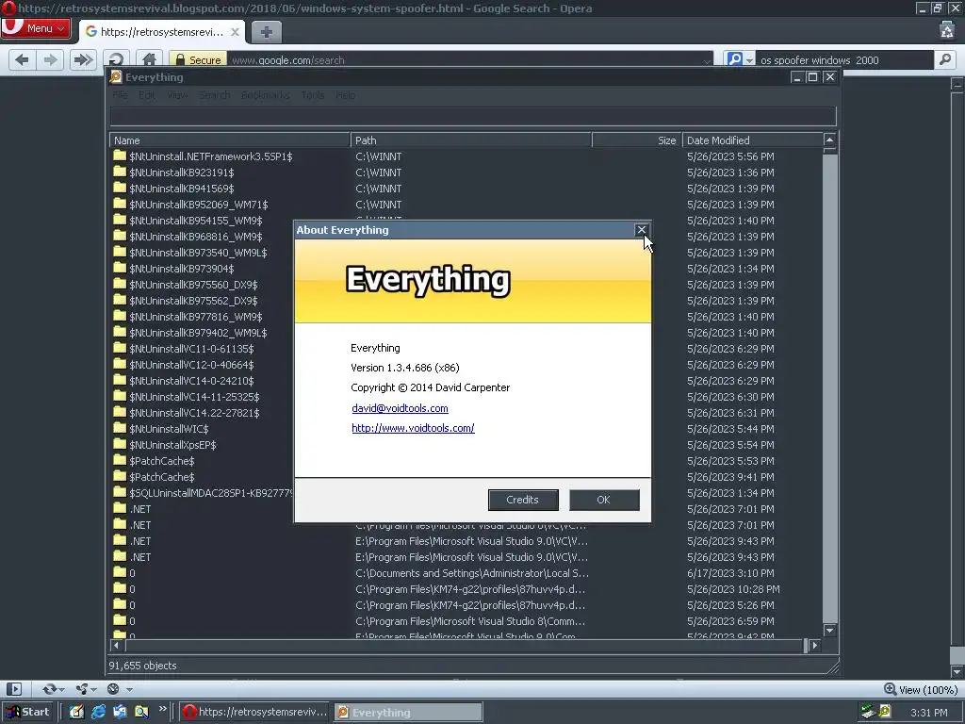Click the first Quick Launch notepad icon
This screenshot has width=965, height=724.
(x=76, y=712)
